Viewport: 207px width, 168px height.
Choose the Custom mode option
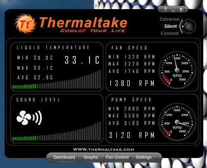(170, 33)
